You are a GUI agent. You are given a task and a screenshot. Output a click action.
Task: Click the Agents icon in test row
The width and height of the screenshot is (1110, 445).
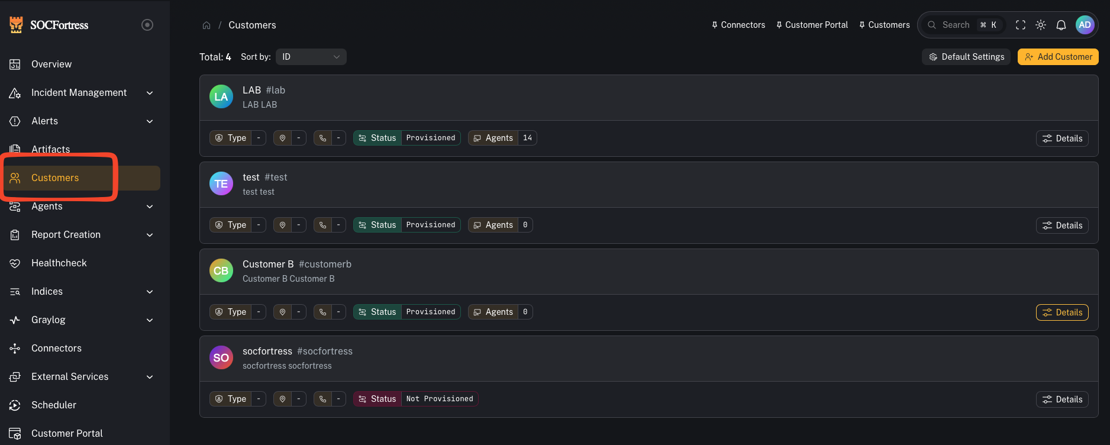[477, 225]
